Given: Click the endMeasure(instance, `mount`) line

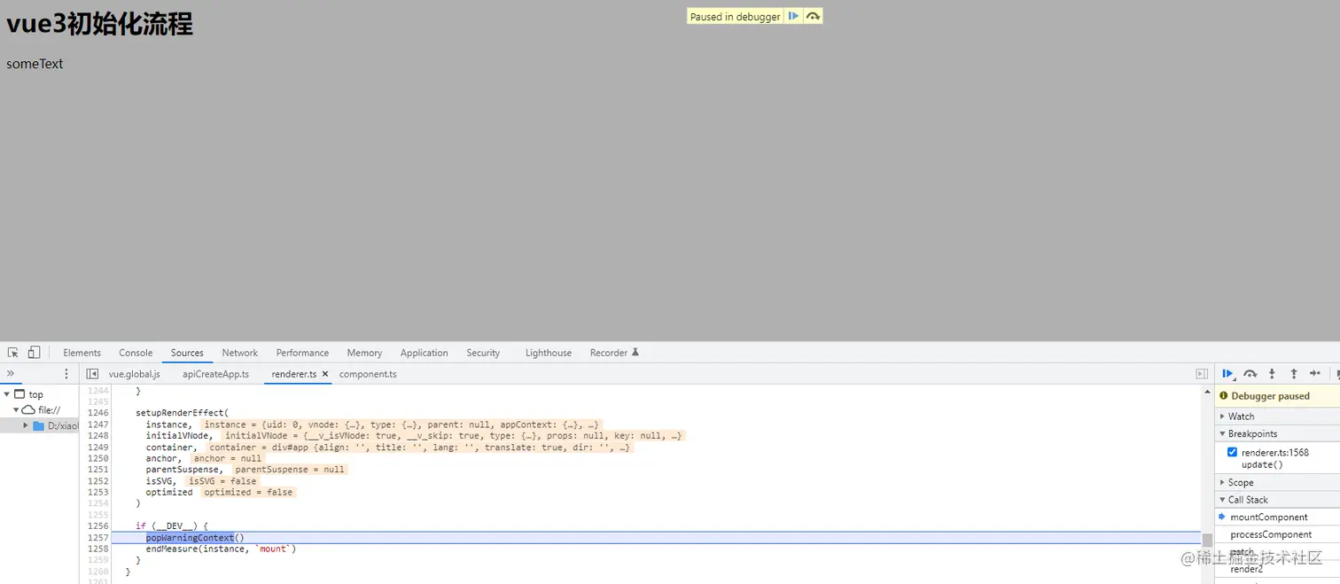Looking at the screenshot, I should tap(221, 549).
